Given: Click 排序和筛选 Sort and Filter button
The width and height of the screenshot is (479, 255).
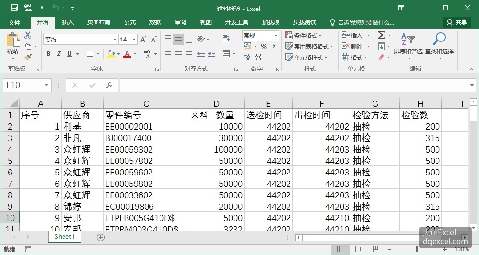Looking at the screenshot, I should (x=408, y=46).
